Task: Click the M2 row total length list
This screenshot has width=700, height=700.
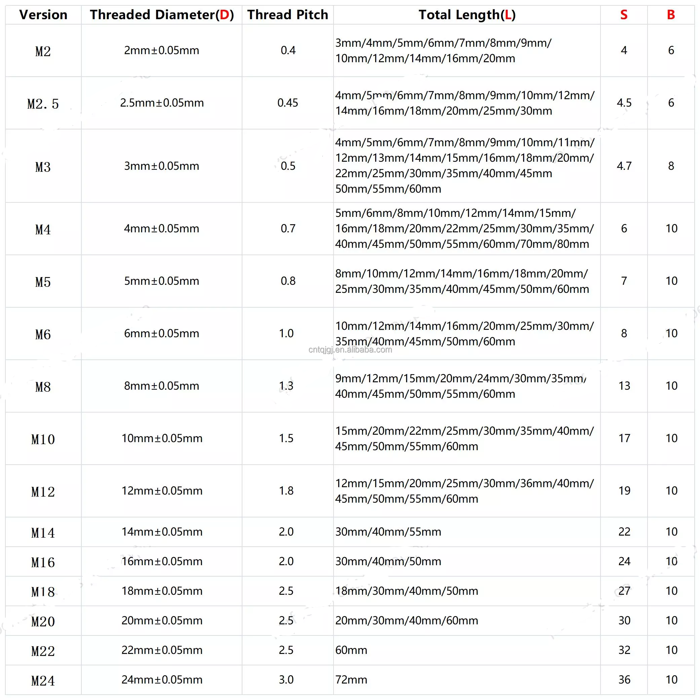Action: pos(443,51)
